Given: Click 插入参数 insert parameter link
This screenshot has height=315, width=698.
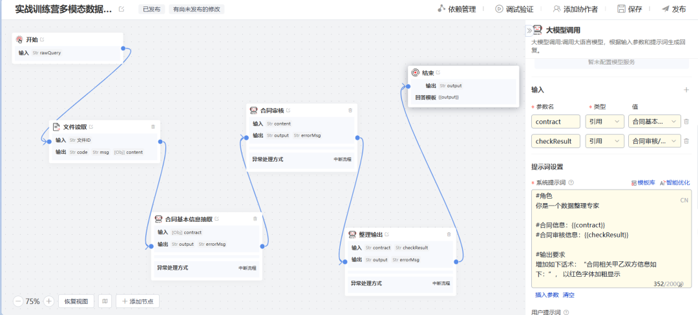Looking at the screenshot, I should click(547, 295).
